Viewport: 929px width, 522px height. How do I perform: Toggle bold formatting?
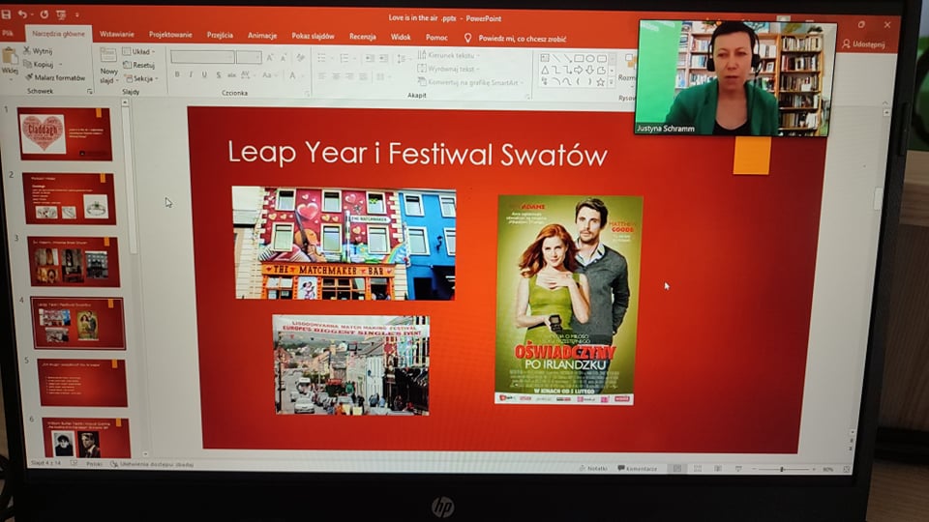click(x=177, y=74)
